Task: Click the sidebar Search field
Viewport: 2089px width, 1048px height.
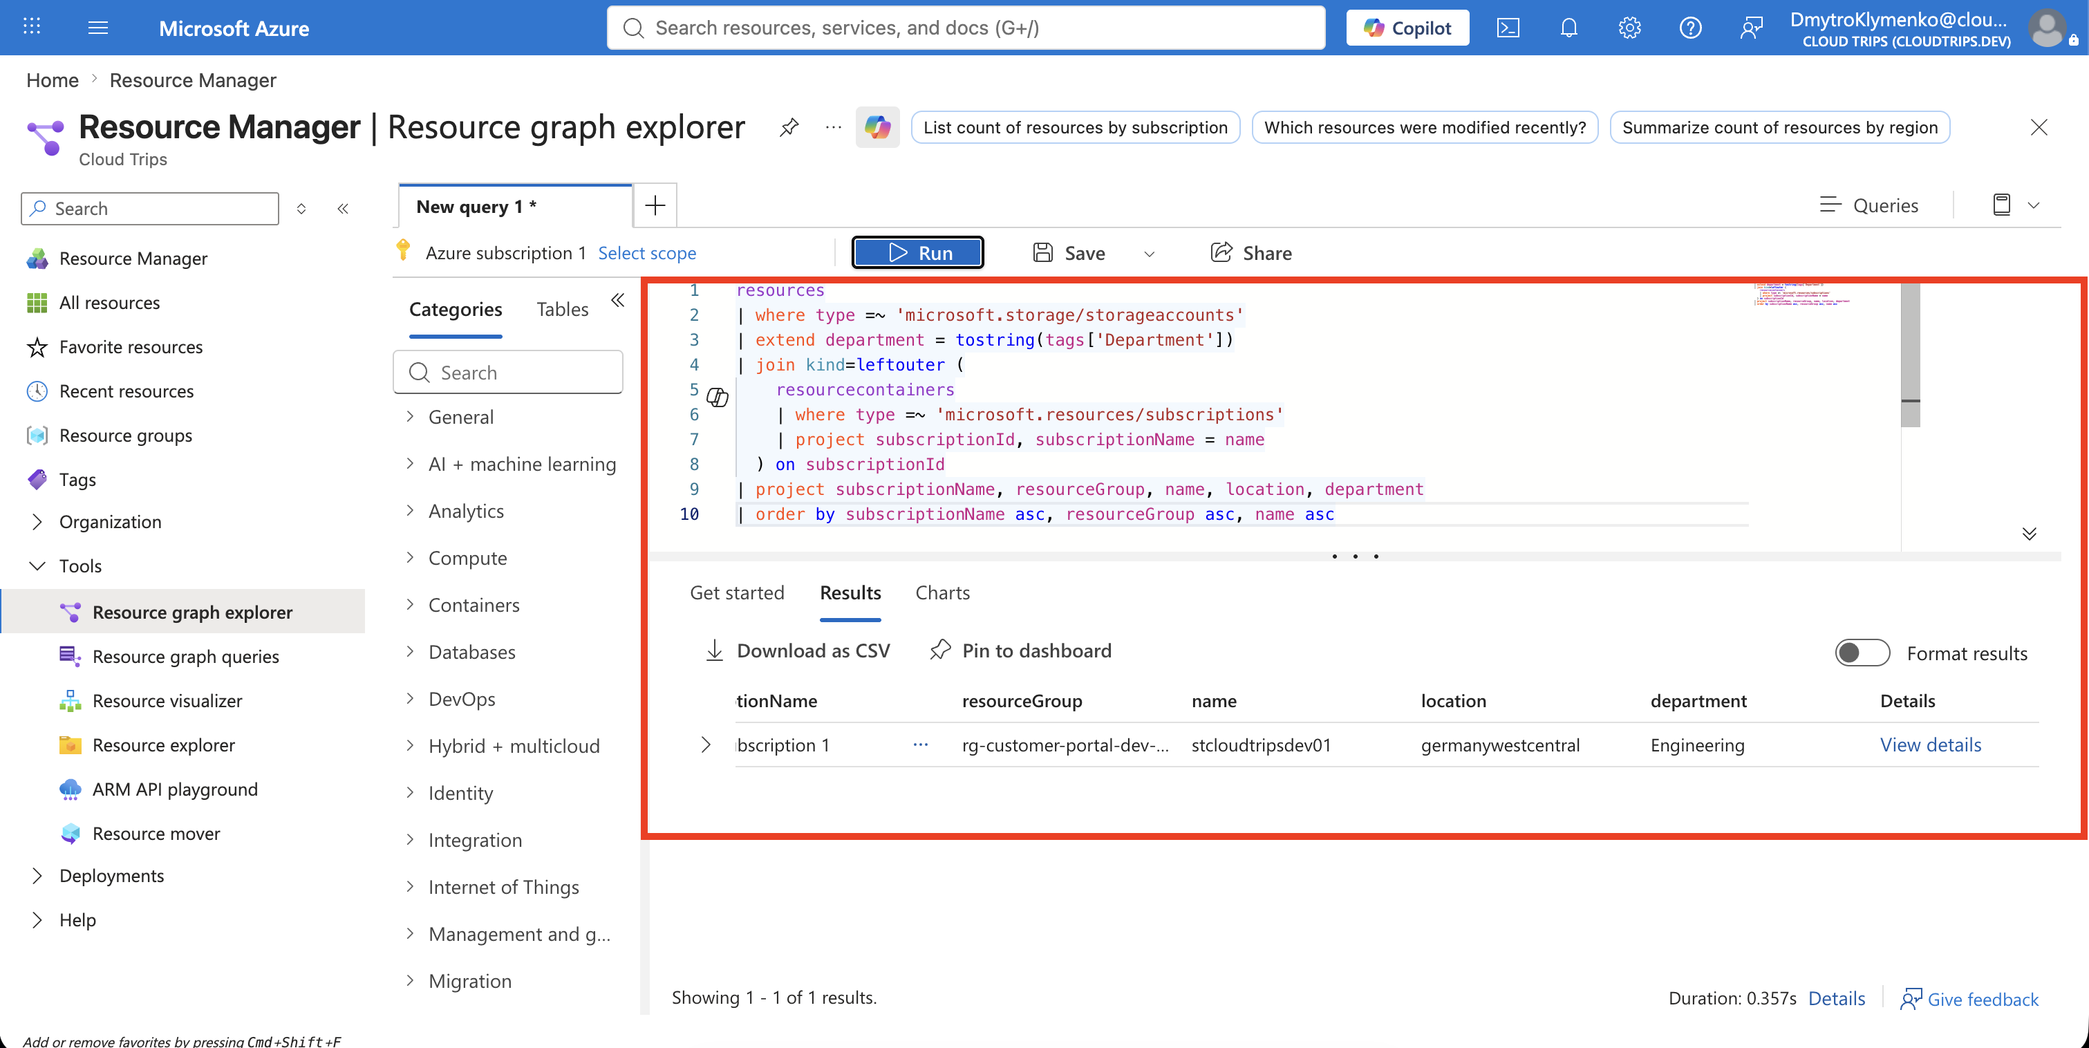Action: click(150, 209)
